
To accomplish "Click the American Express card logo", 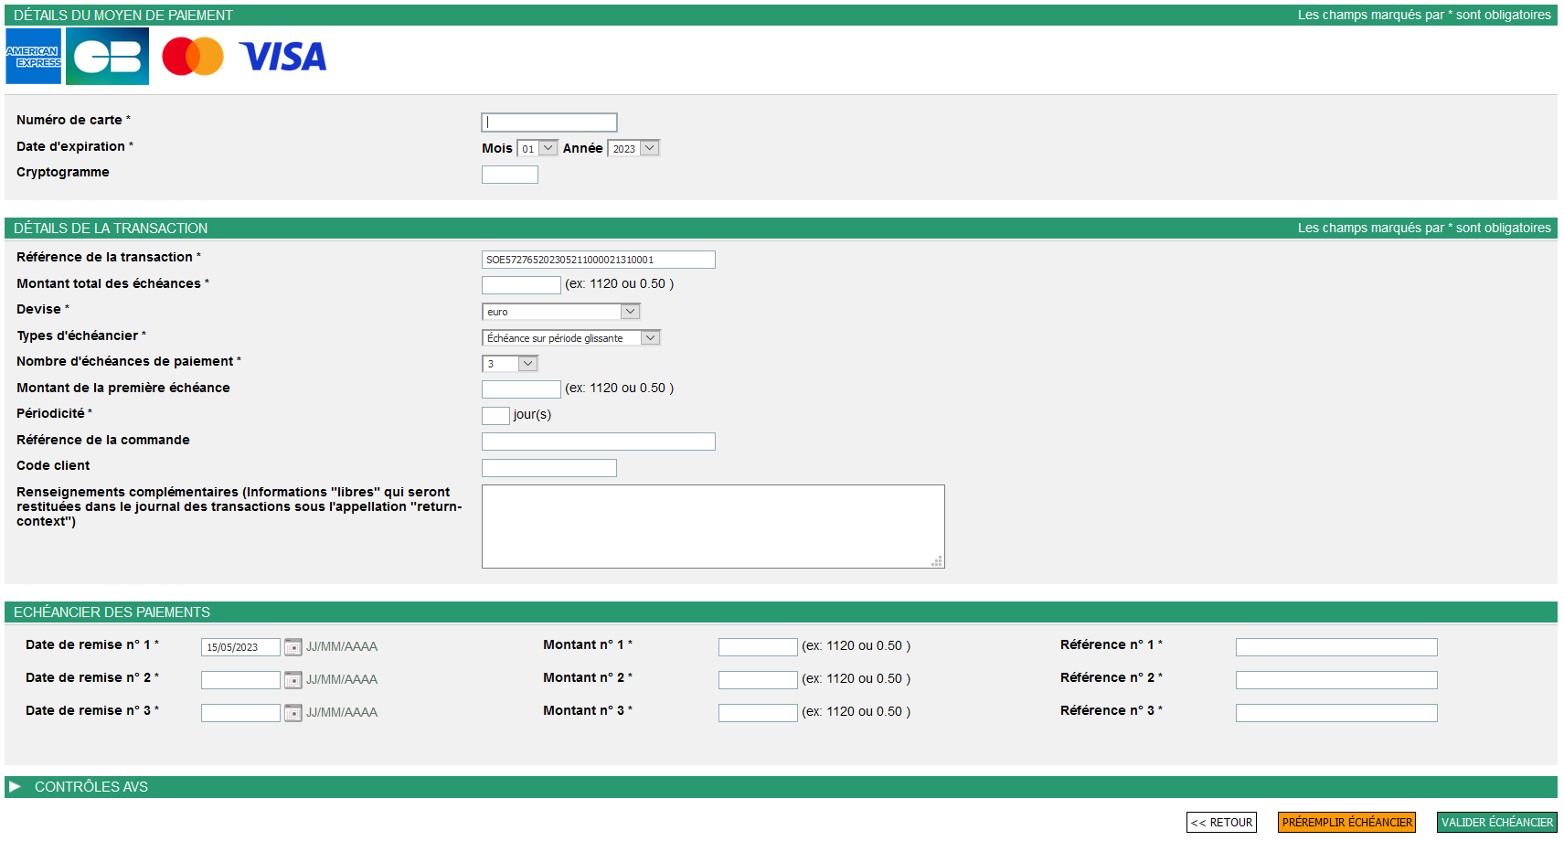I will click(33, 57).
